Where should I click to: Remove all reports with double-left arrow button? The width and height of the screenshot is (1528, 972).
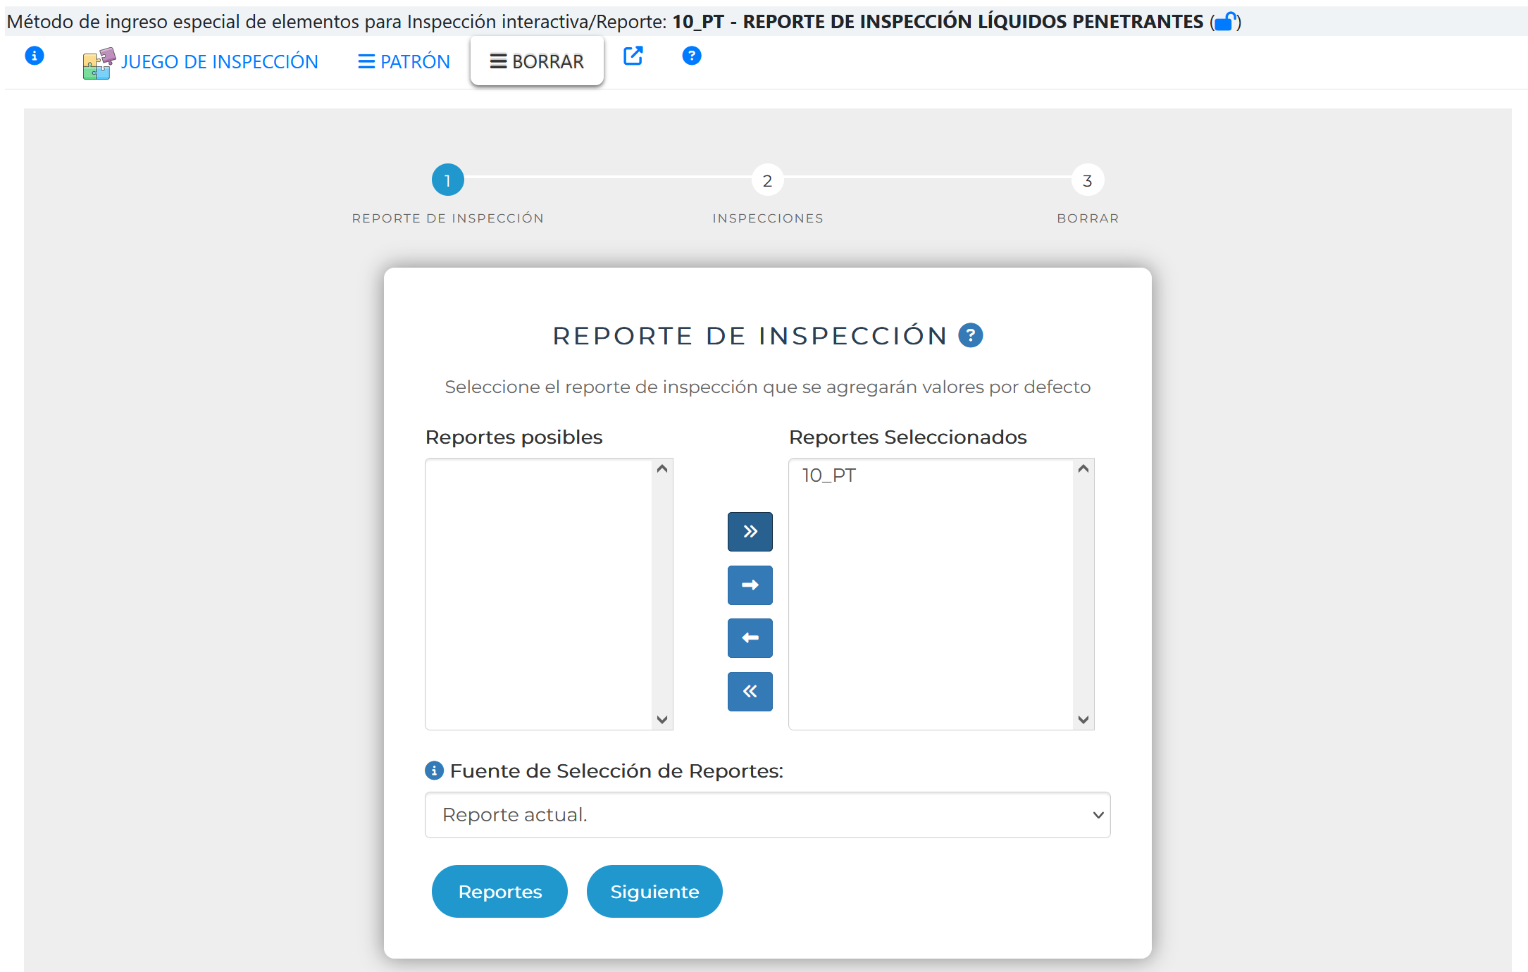[750, 692]
